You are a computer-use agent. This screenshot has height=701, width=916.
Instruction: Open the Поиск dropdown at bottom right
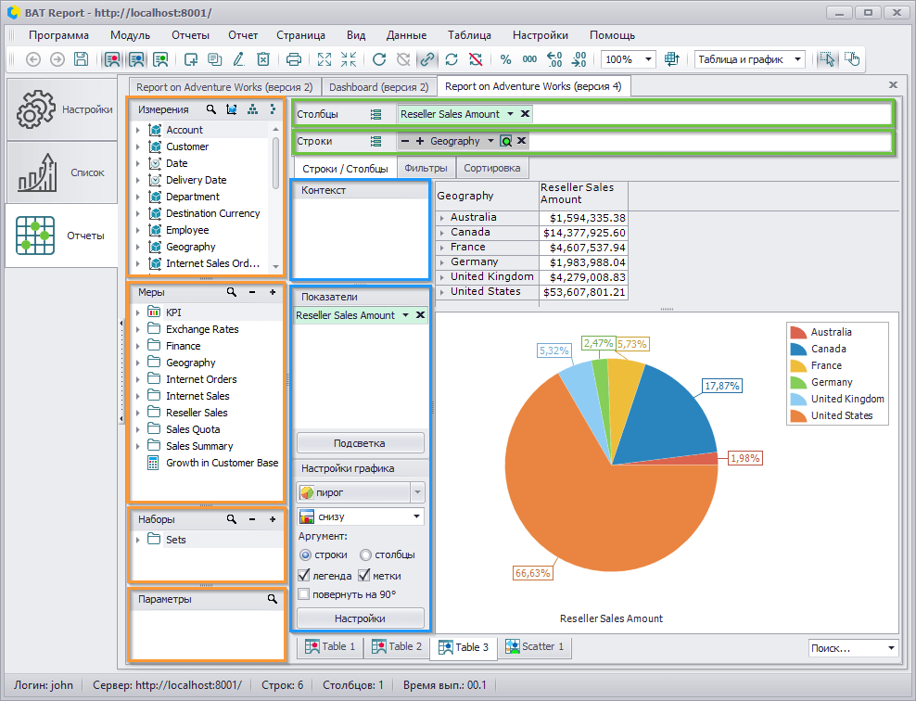pyautogui.click(x=892, y=648)
